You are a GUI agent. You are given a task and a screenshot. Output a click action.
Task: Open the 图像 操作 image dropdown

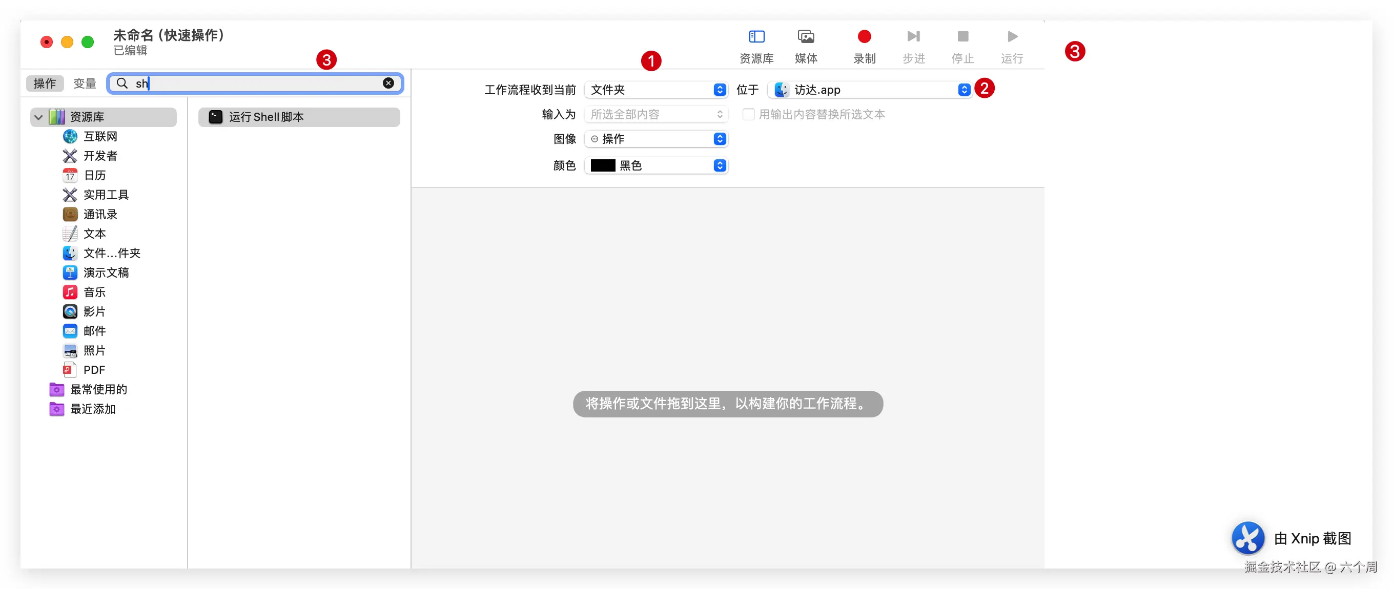pyautogui.click(x=657, y=139)
